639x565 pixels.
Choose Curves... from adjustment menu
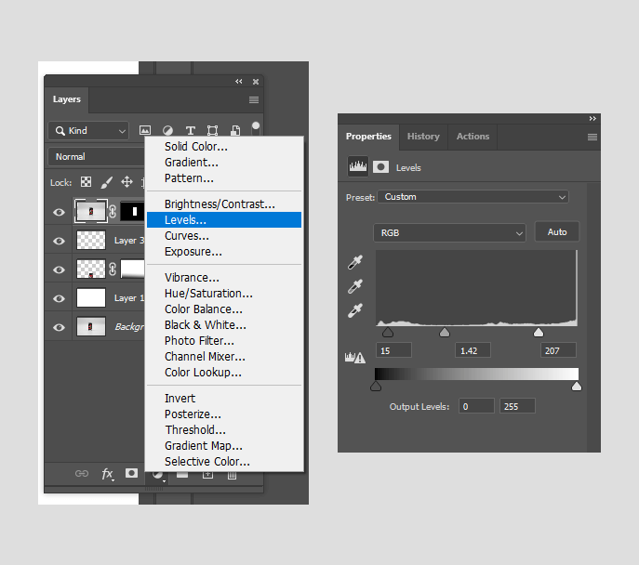pyautogui.click(x=224, y=236)
